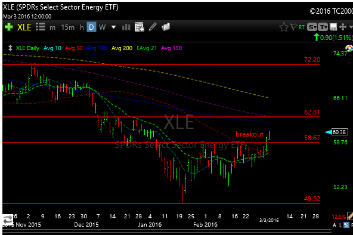Click the red breakout text annotation
This screenshot has width=353, height=235.
pyautogui.click(x=249, y=134)
